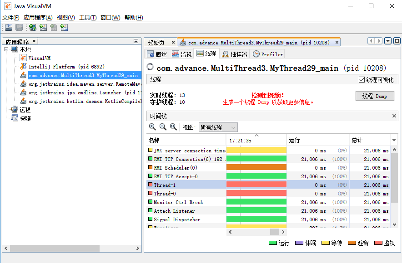The width and height of the screenshot is (402, 263).
Task: Switch to the 起始页 tab
Action: [x=156, y=43]
